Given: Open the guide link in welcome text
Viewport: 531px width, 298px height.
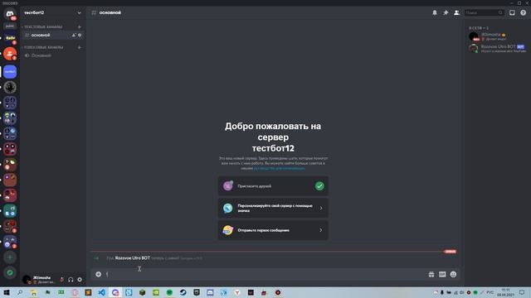Looking at the screenshot, I should (x=279, y=168).
